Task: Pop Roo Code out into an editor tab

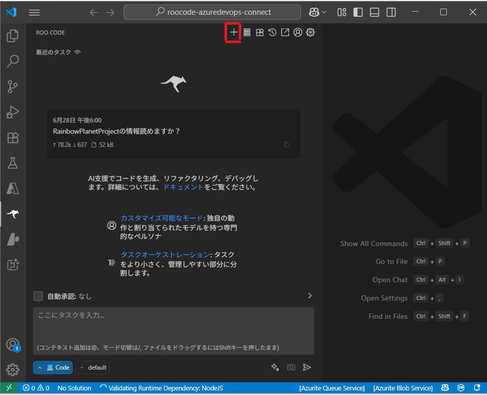Action: click(x=285, y=33)
